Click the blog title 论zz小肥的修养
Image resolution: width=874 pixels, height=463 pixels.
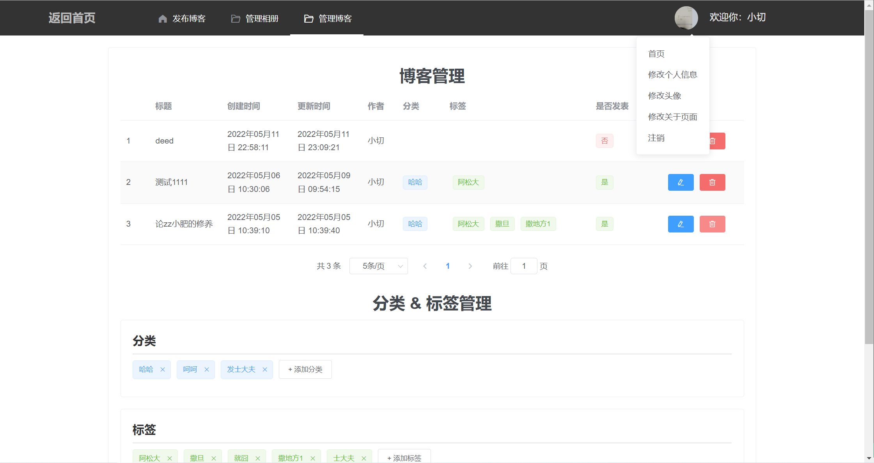click(184, 224)
